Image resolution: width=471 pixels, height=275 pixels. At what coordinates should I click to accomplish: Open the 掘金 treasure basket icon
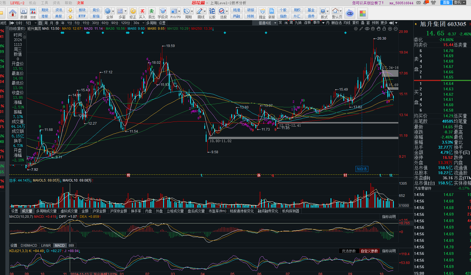pyautogui.click(x=262, y=11)
